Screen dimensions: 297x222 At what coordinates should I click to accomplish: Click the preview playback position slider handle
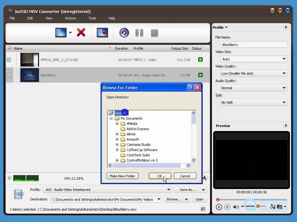coord(218,199)
